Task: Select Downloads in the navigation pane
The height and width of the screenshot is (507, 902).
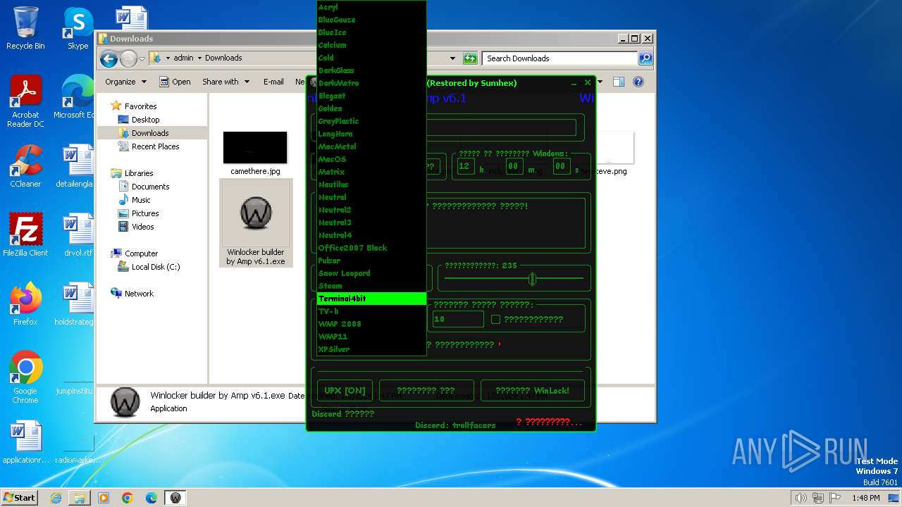Action: 150,133
